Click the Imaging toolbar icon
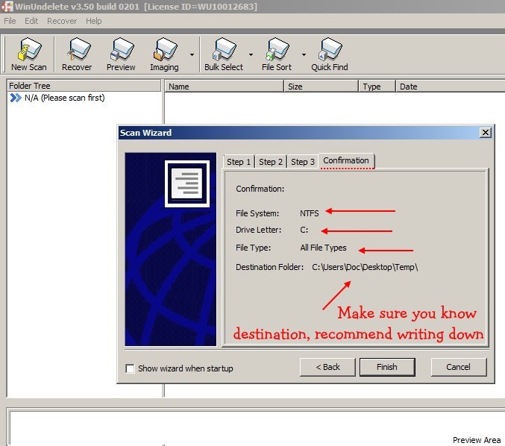Image resolution: width=505 pixels, height=446 pixels. [164, 51]
